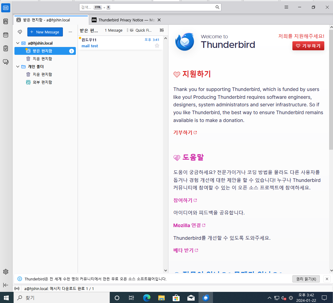Open the Thunderbird hamburger menu
This screenshot has width=333, height=303.
click(x=286, y=7)
